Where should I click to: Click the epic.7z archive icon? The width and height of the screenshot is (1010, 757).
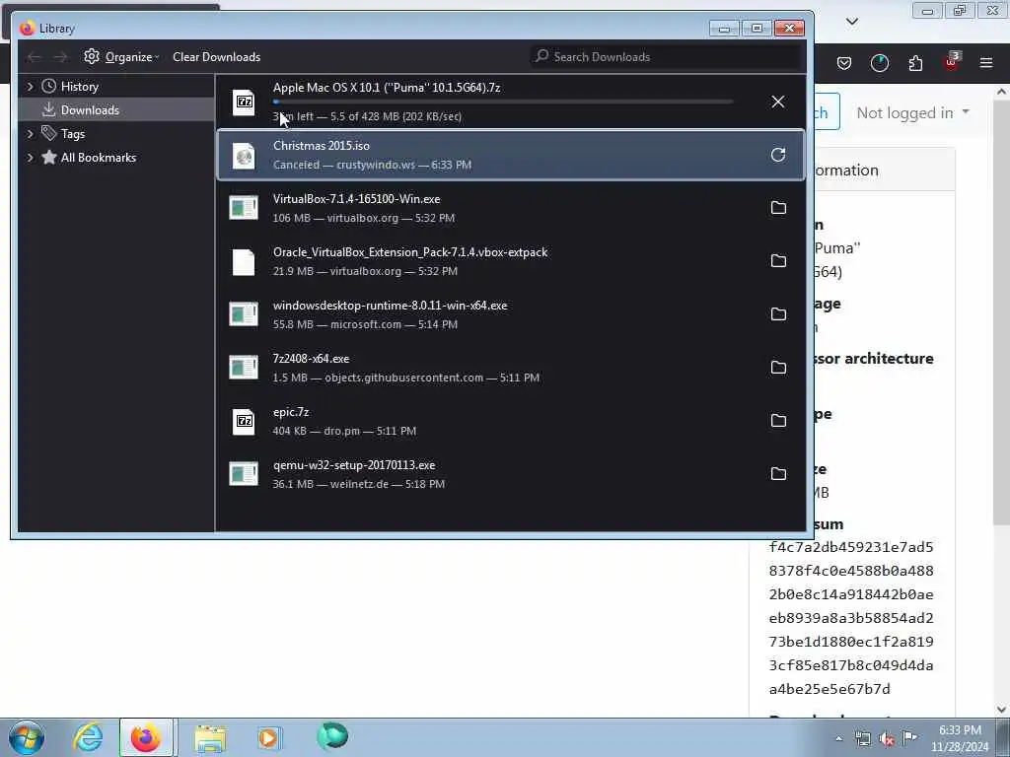tap(244, 421)
